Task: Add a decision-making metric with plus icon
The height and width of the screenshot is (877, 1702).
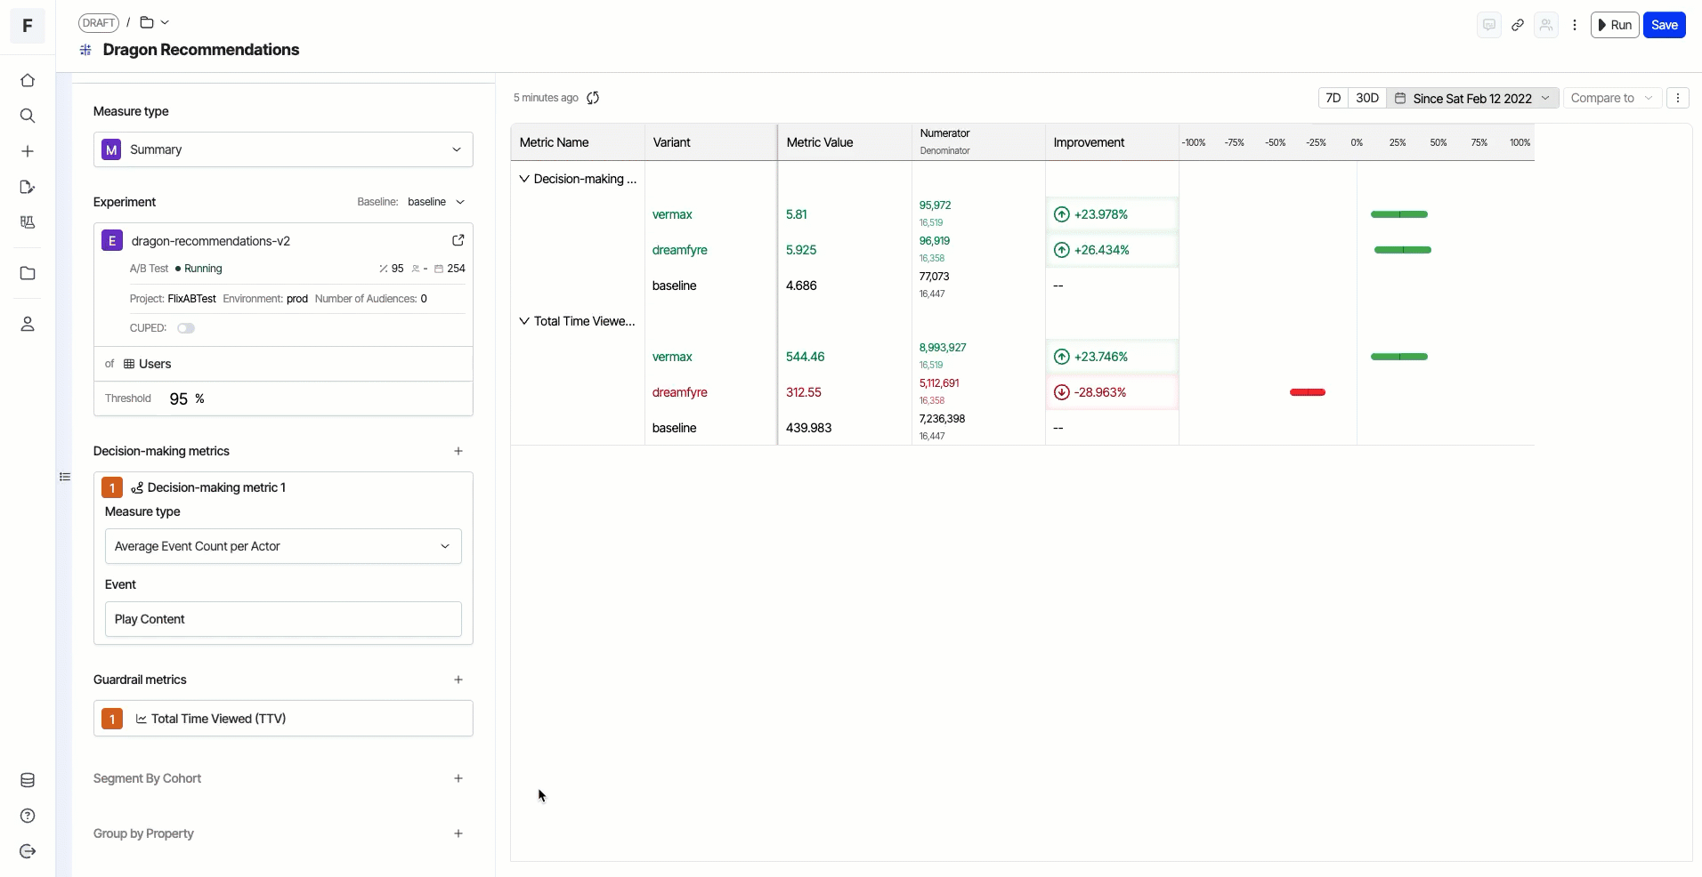Action: [x=458, y=451]
